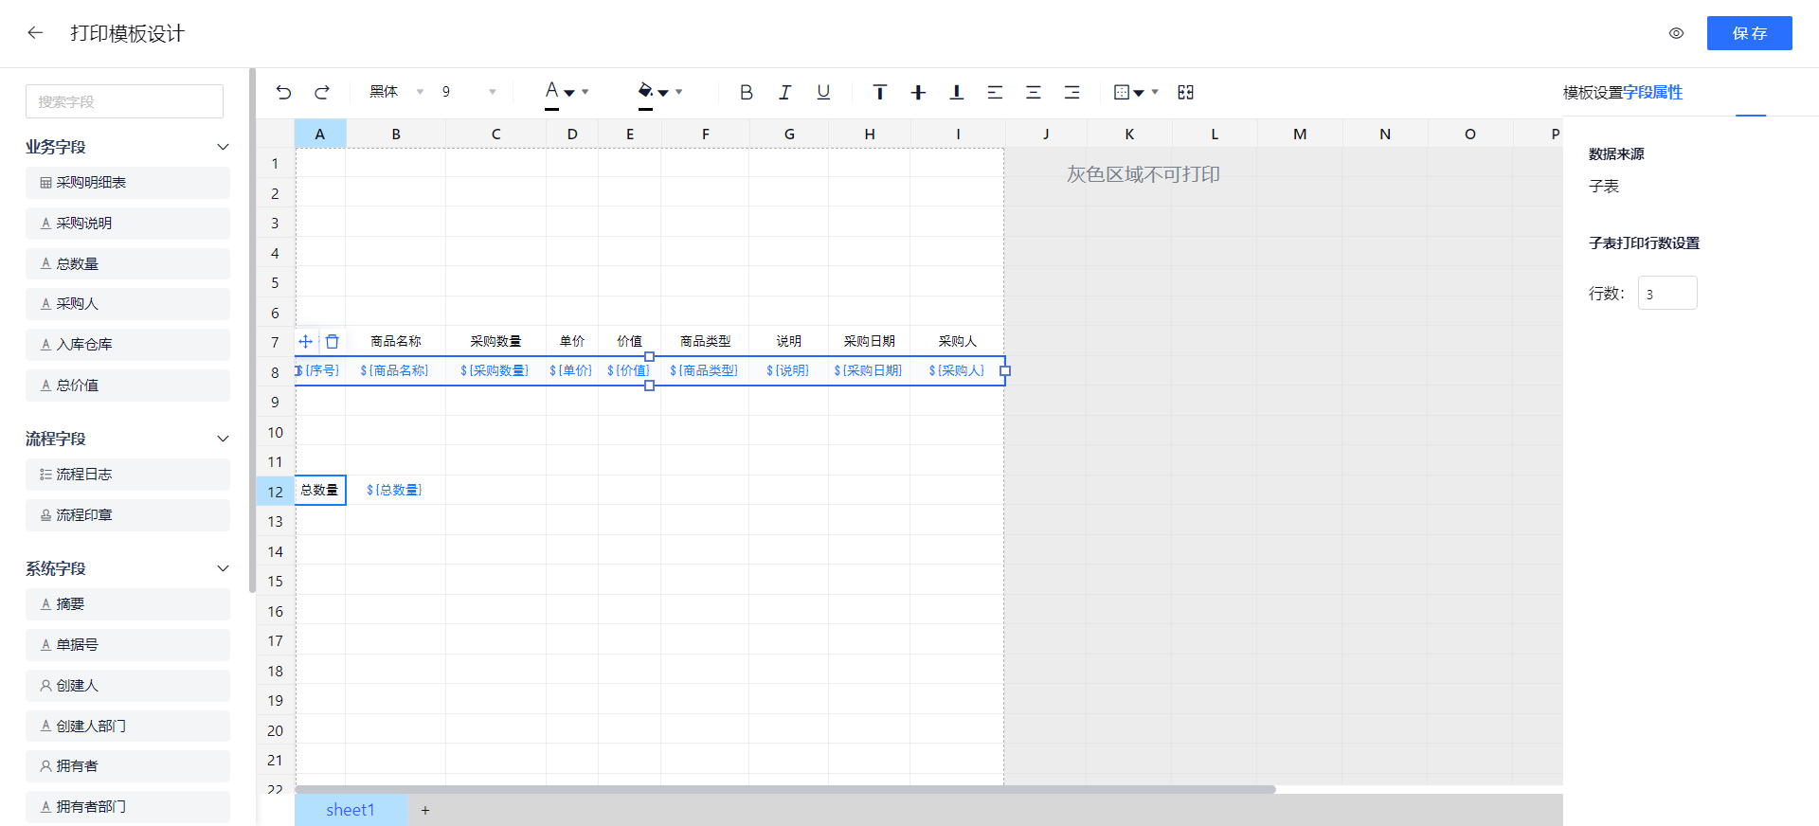1819x826 pixels.
Task: Select the 总数量 field in sidebar
Action: (x=128, y=263)
